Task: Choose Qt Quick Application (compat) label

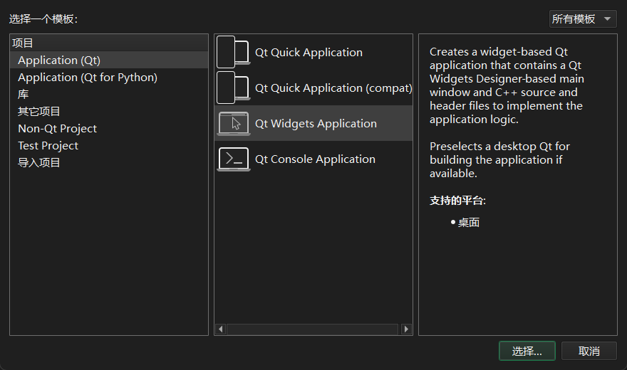Action: pyautogui.click(x=333, y=88)
